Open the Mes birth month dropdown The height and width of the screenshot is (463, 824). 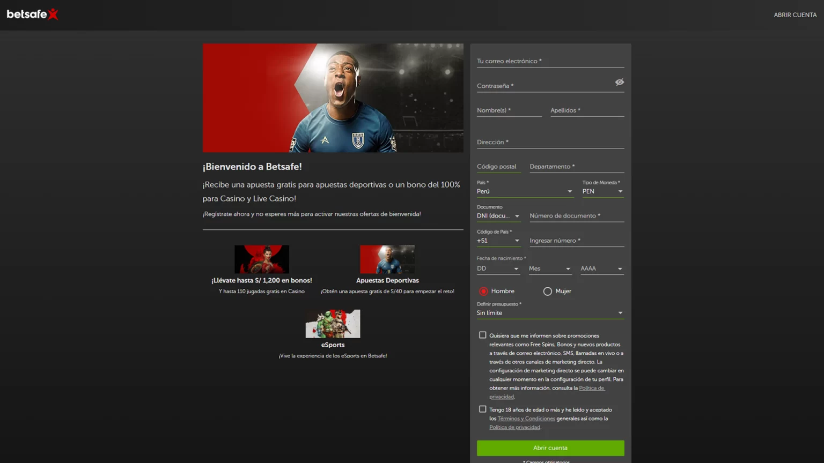(x=550, y=268)
